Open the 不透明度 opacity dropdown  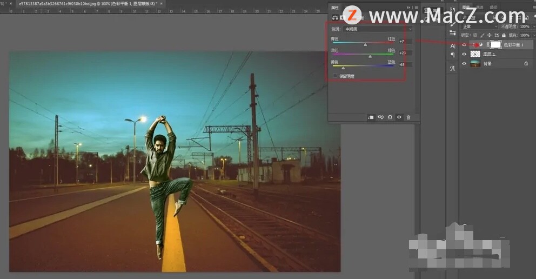point(534,26)
